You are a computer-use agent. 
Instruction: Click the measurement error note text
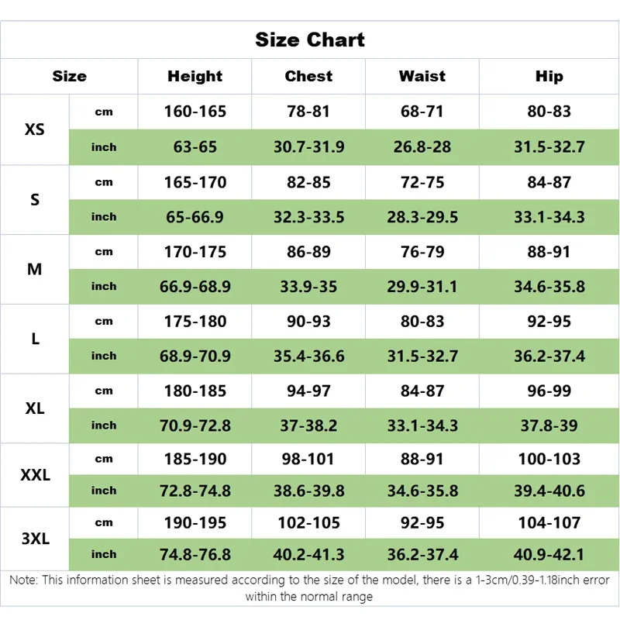click(x=310, y=588)
